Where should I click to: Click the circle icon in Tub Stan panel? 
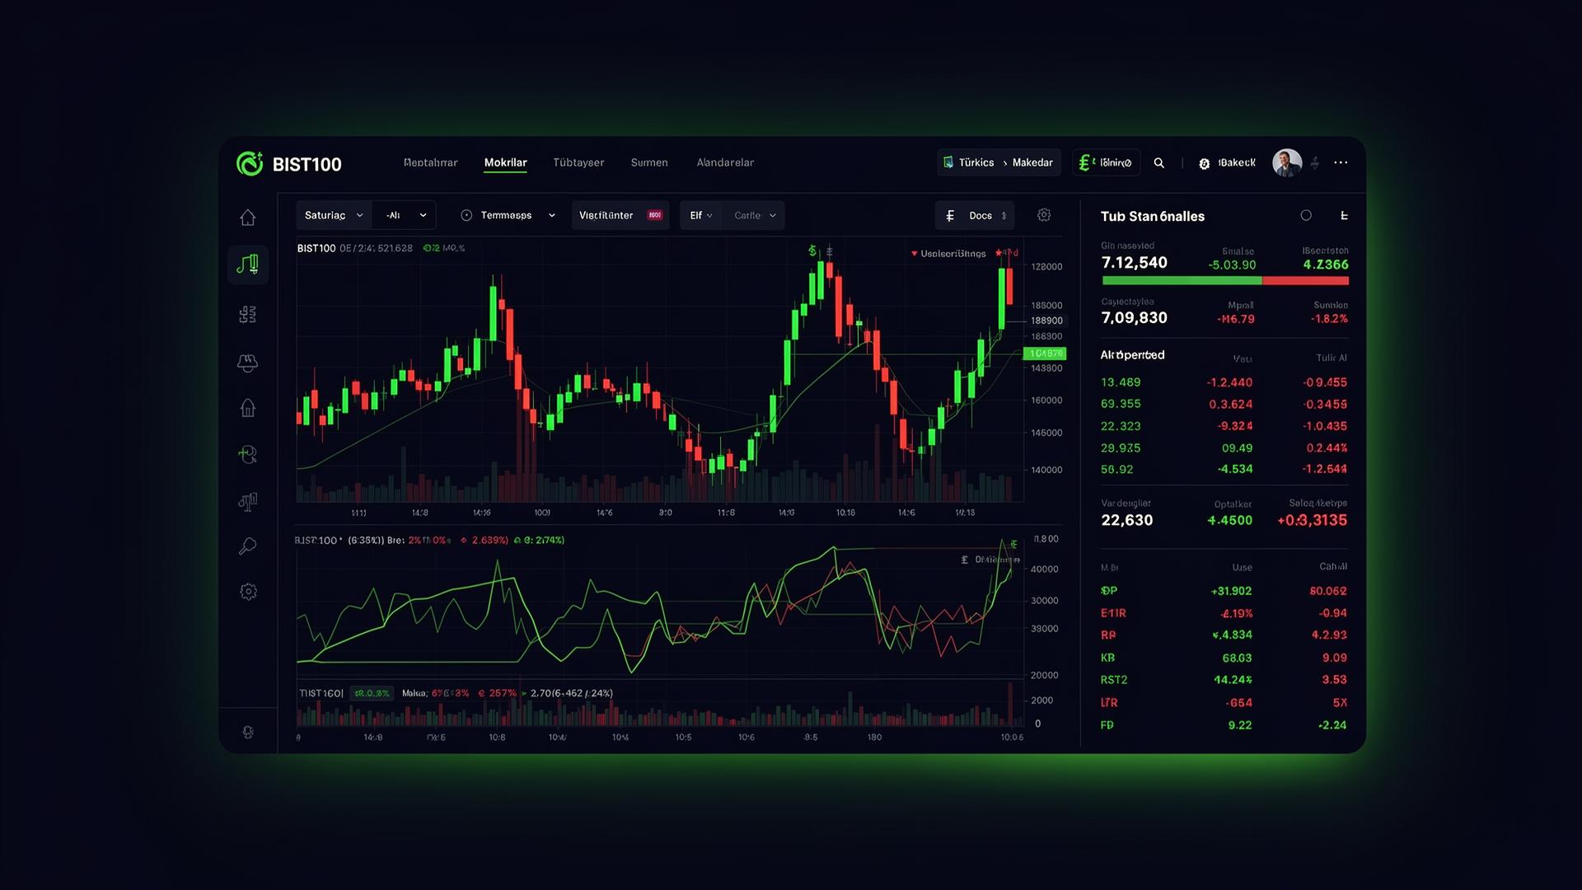tap(1306, 215)
